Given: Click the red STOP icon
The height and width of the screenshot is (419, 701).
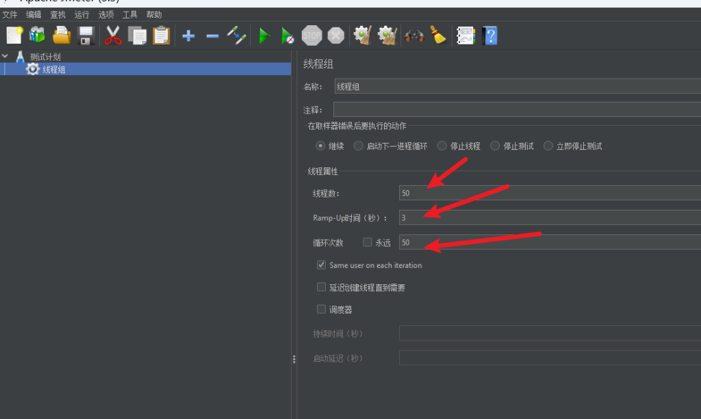Looking at the screenshot, I should point(311,35).
